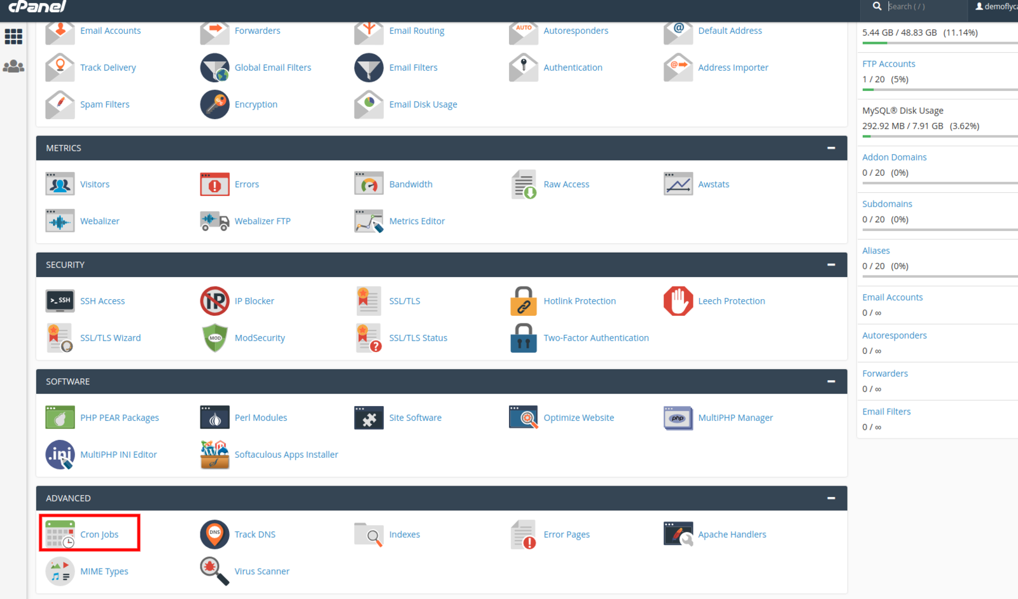Click the Authentication envelope icon
This screenshot has height=599, width=1018.
point(523,67)
